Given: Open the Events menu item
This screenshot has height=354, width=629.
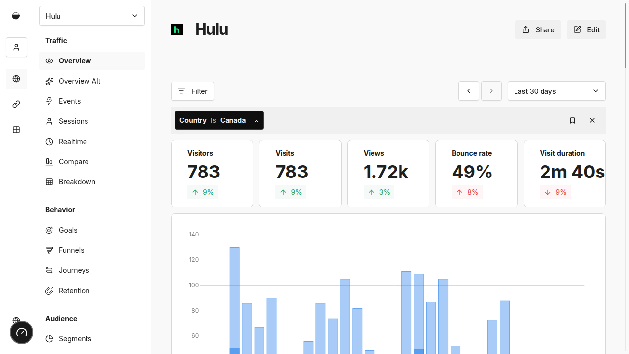Looking at the screenshot, I should [70, 101].
